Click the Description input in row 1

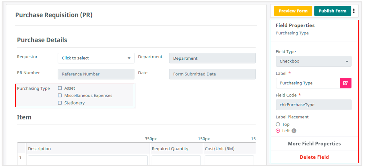88,160
